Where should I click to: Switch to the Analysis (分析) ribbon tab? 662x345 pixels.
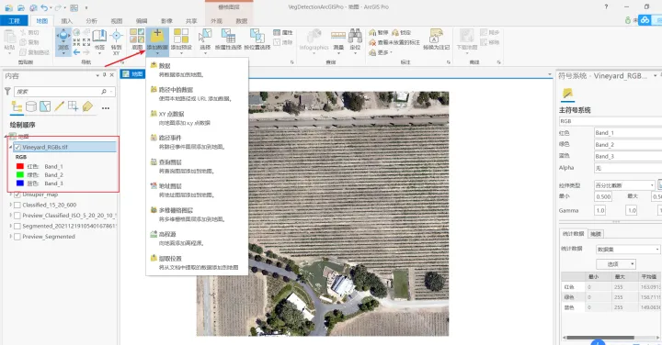(x=92, y=20)
